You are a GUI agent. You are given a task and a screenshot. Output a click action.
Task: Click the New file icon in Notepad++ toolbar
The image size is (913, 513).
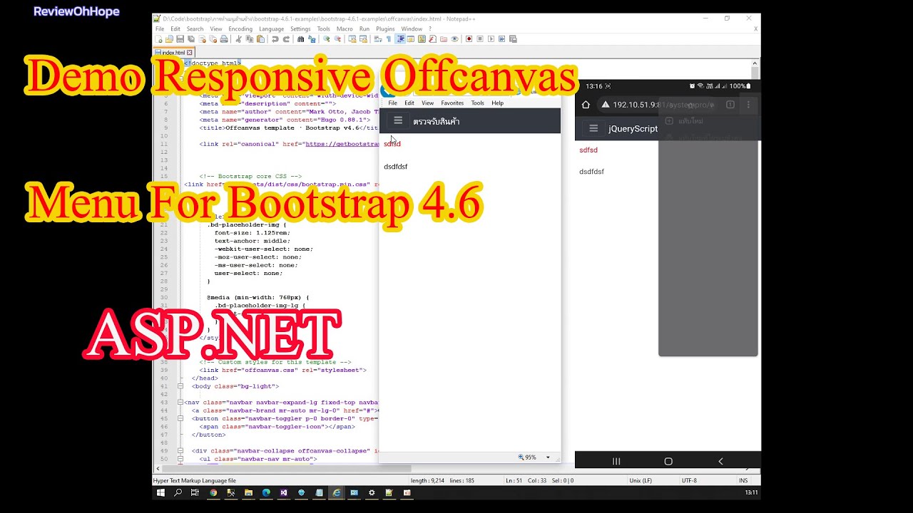[158, 38]
